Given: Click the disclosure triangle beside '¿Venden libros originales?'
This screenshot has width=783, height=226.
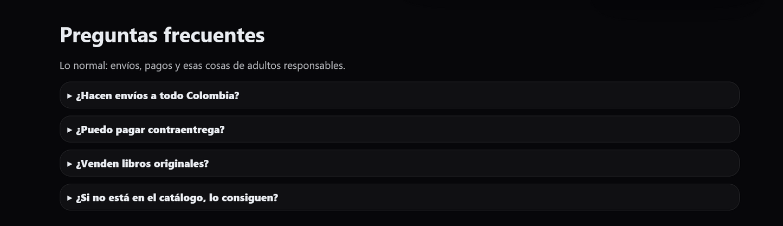Looking at the screenshot, I should 70,164.
